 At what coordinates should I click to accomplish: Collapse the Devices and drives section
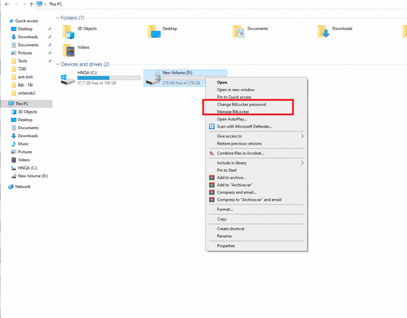[x=58, y=64]
